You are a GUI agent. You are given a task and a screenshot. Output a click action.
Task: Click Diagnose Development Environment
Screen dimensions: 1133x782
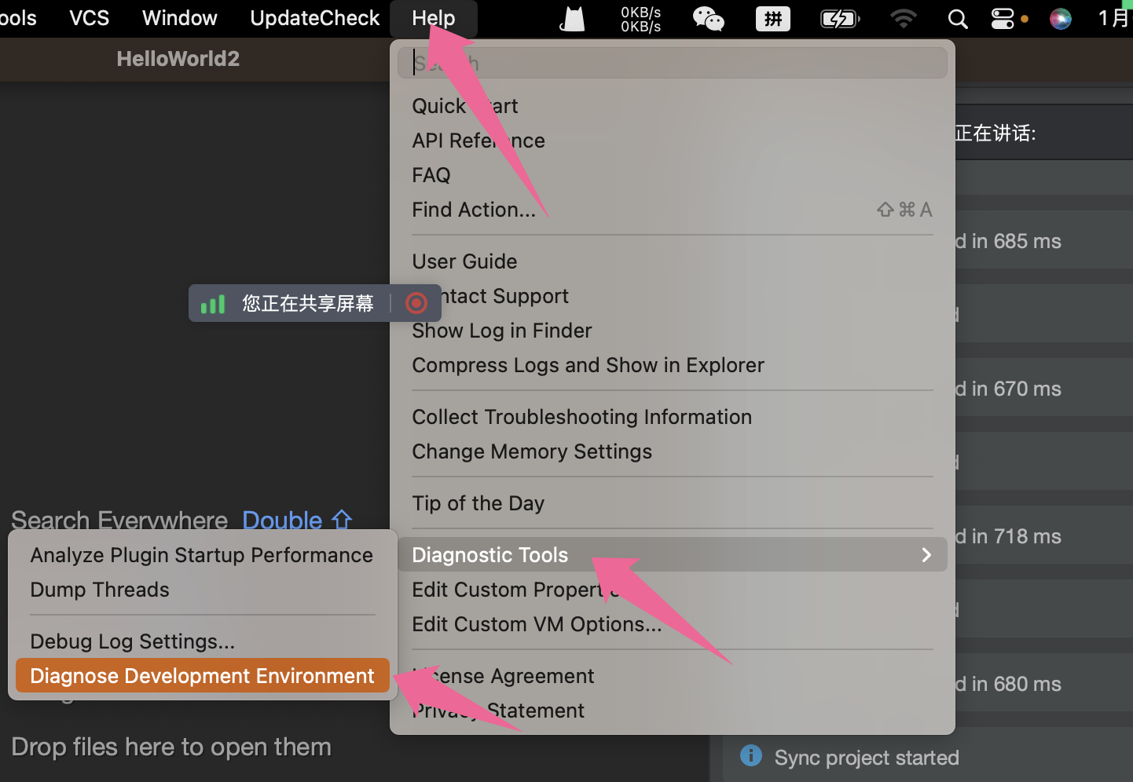coord(203,675)
